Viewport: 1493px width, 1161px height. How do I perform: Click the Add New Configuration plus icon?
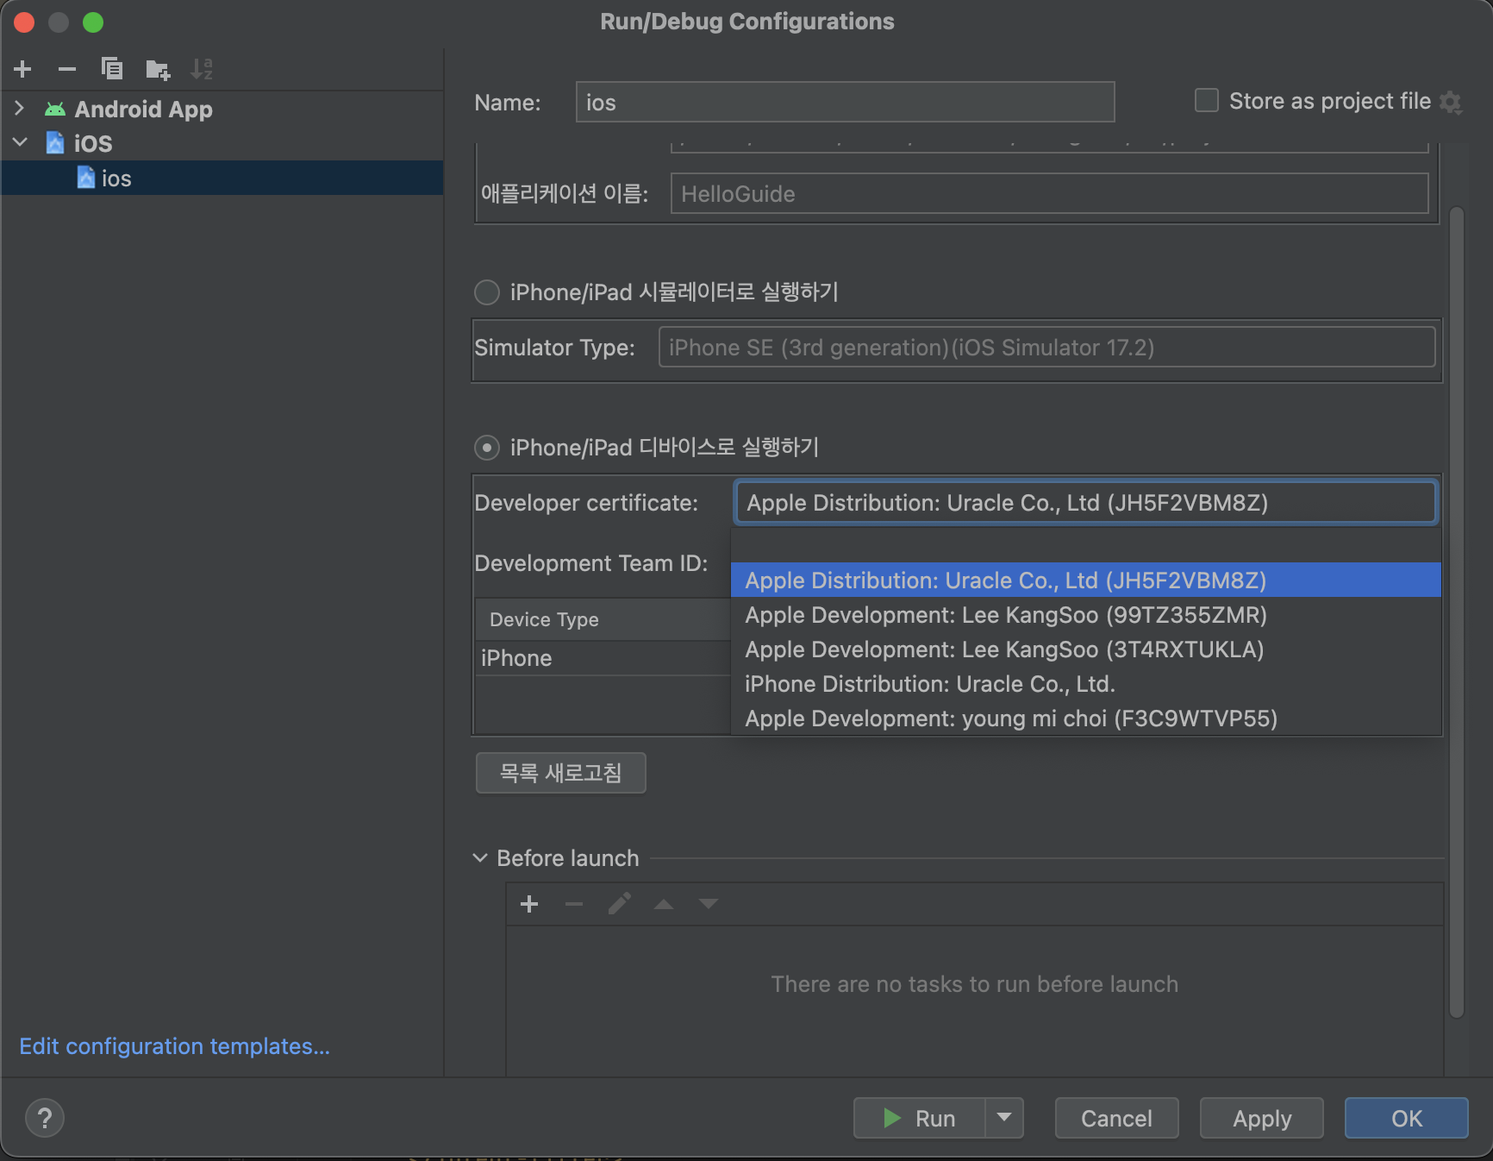click(23, 69)
